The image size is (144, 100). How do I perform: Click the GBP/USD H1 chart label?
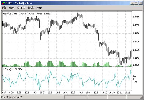[10, 14]
